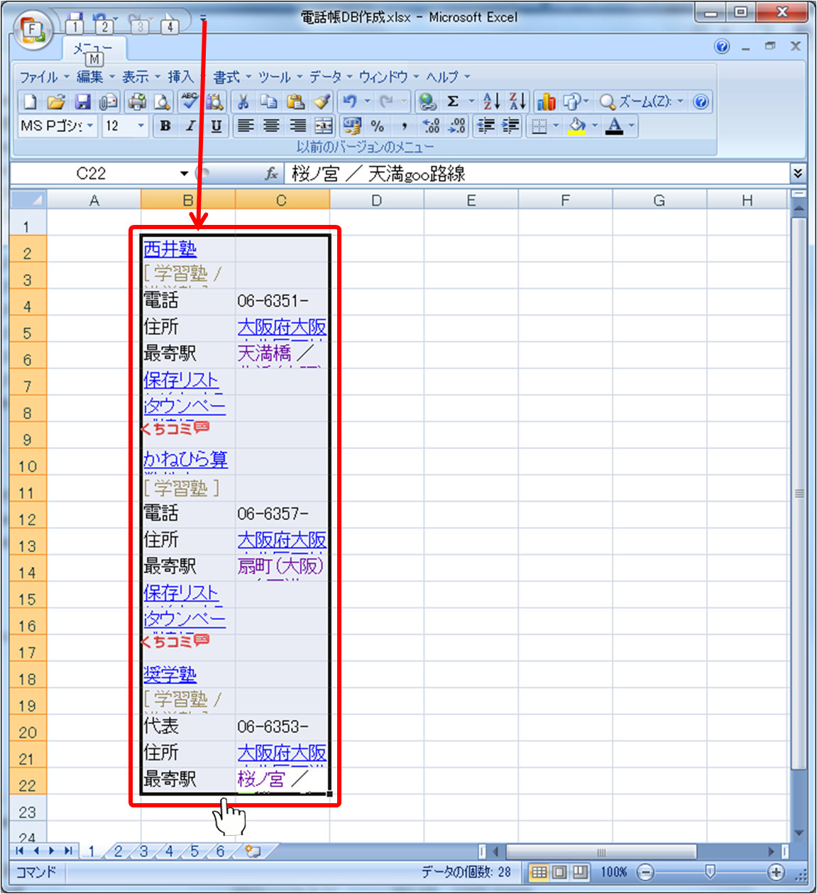
Task: Toggle Italic formatting
Action: coord(190,126)
